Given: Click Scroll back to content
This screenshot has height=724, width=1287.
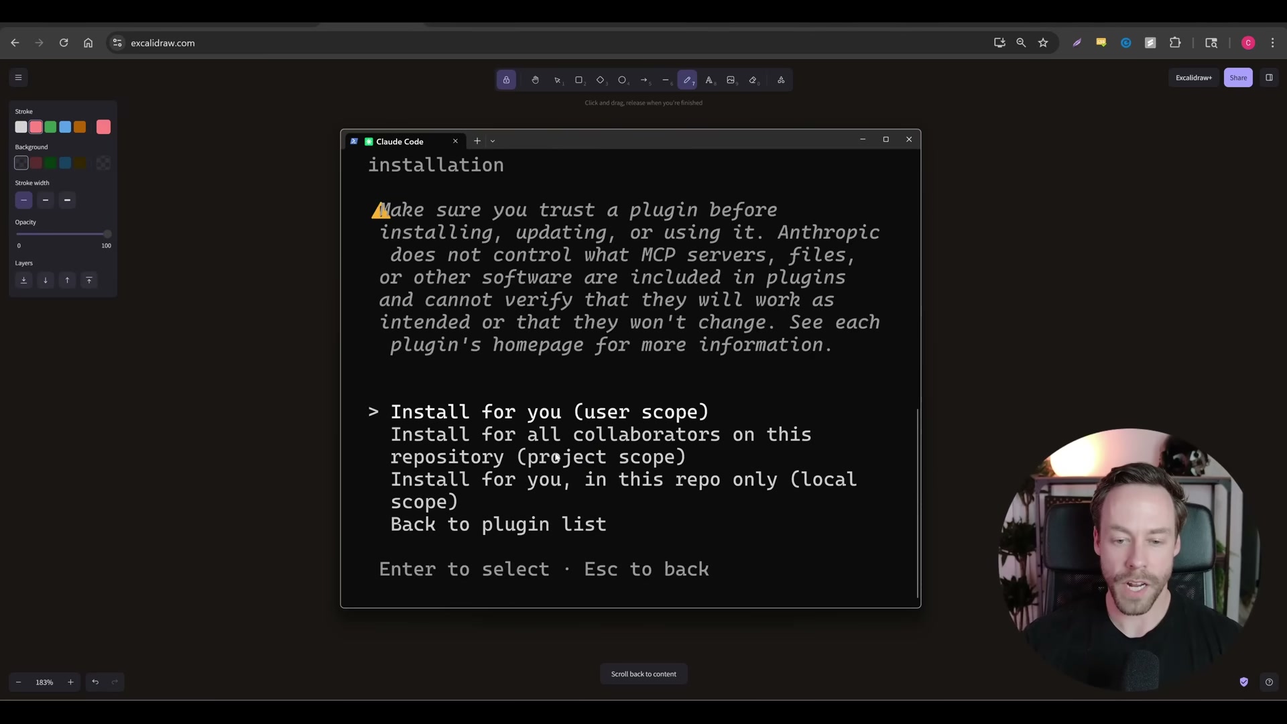Looking at the screenshot, I should (643, 674).
